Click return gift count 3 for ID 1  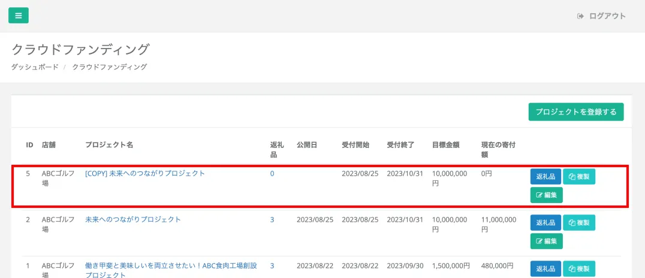(272, 265)
